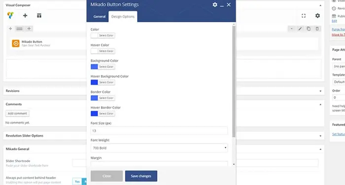
Task: Click the Save changes button
Action: click(141, 176)
